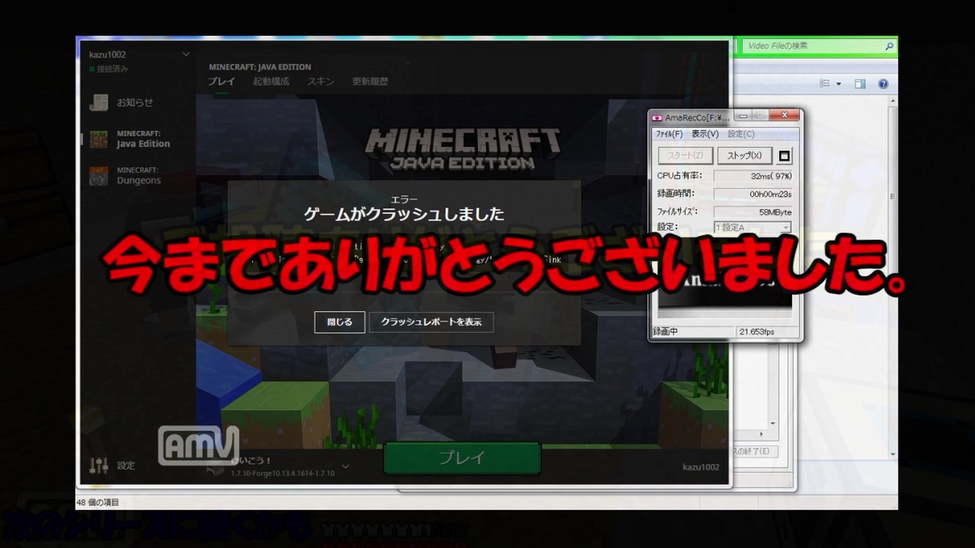
Task: Click 21.653fps status value
Action: [x=756, y=332]
